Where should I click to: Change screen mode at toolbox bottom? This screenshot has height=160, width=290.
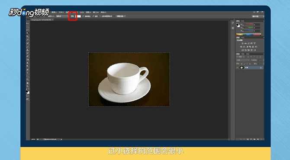click(x=28, y=99)
